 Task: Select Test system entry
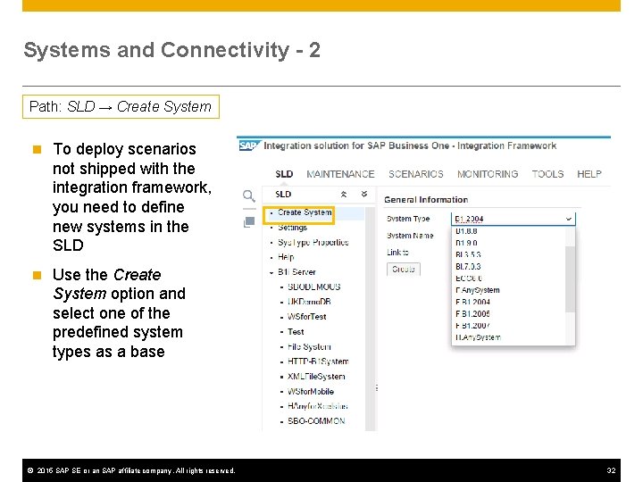pos(296,331)
